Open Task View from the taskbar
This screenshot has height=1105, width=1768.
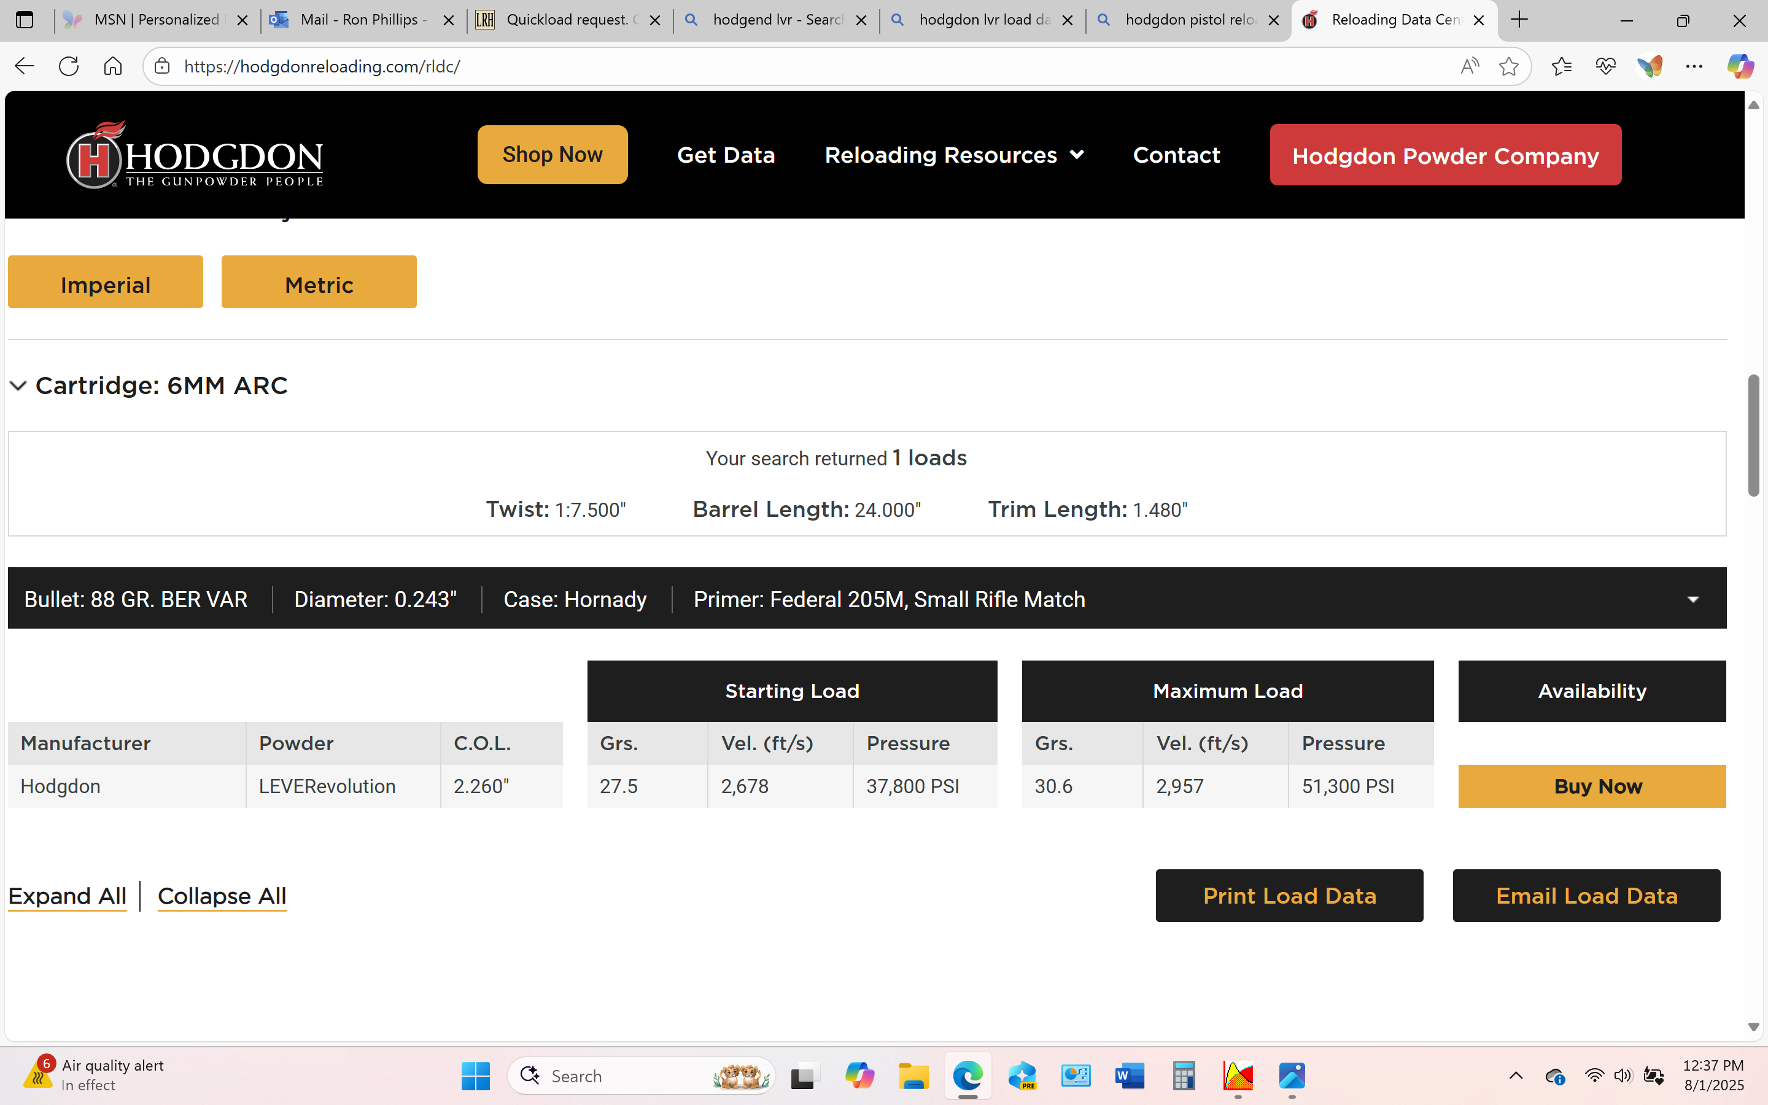click(x=804, y=1076)
